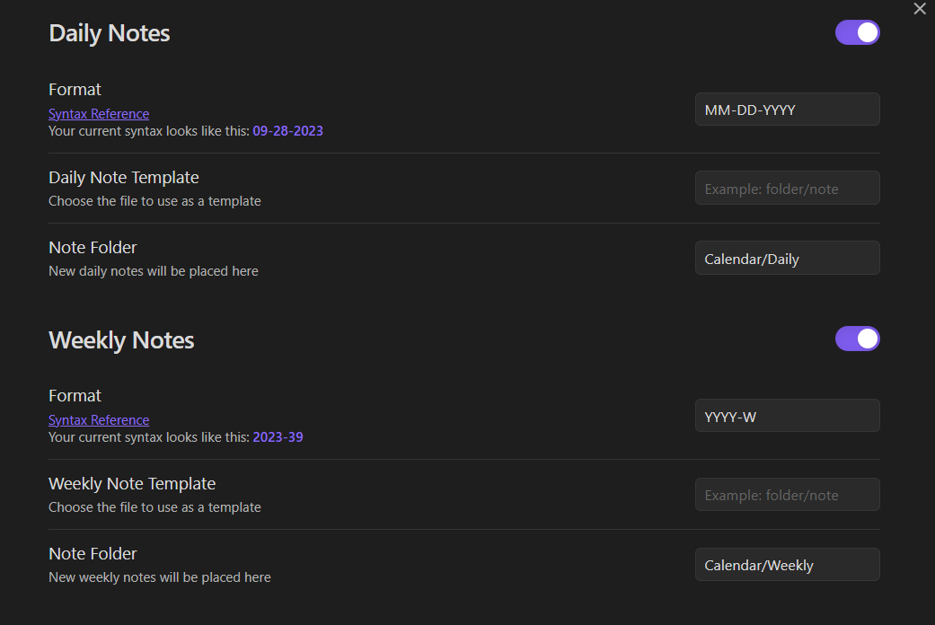The height and width of the screenshot is (625, 935).
Task: Click the Daily Note Template label
Action: coord(124,178)
